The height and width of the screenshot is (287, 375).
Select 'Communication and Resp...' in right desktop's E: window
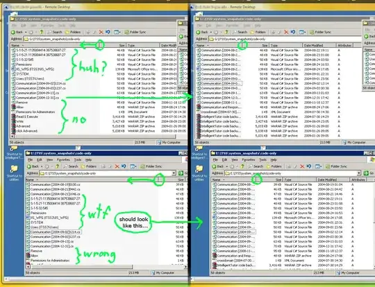click(234, 256)
